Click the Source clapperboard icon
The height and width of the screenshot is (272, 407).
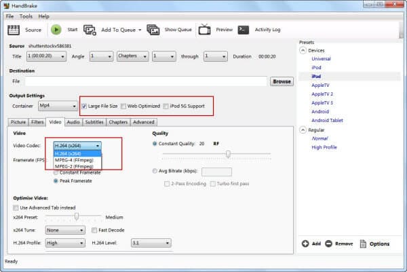click(x=14, y=30)
